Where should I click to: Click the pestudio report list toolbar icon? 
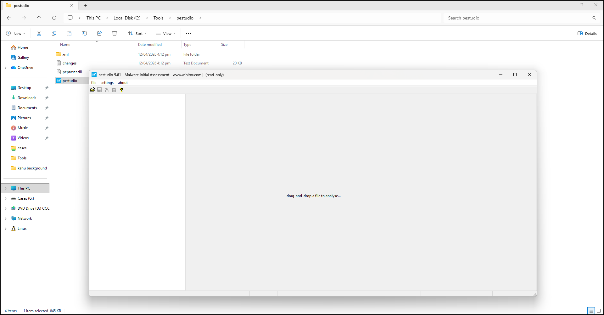114,90
